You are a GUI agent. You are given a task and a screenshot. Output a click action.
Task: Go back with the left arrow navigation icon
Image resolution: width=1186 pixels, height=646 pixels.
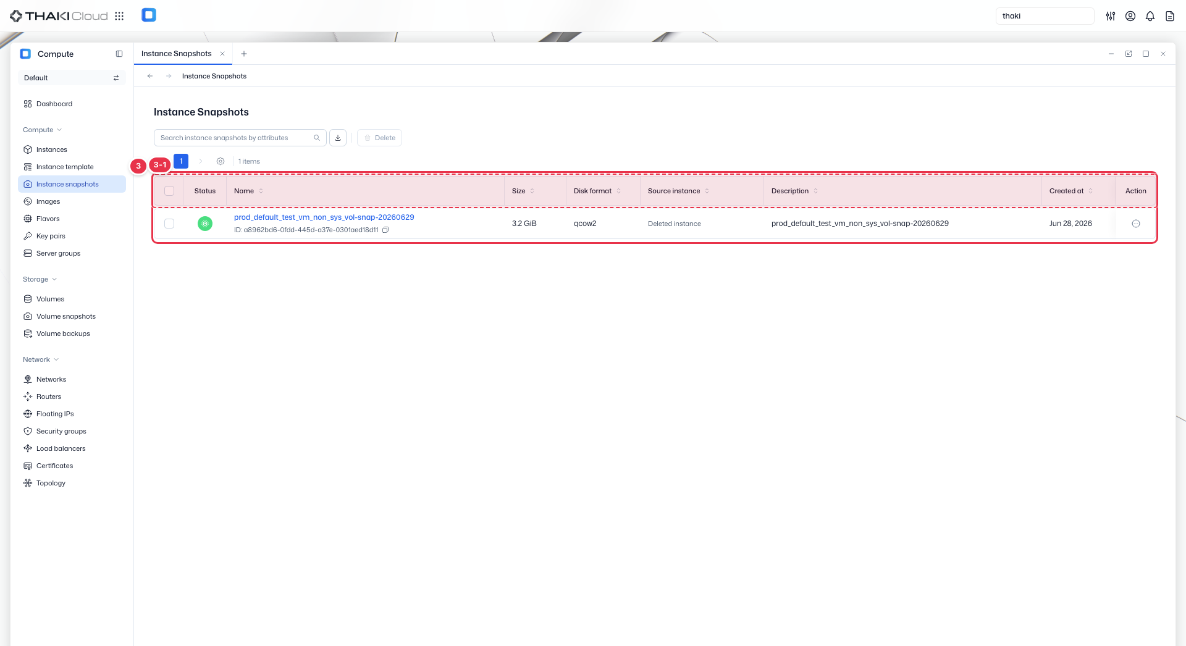coord(150,76)
